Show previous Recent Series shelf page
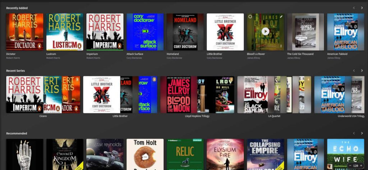This screenshot has height=170, width=368. click(x=354, y=71)
